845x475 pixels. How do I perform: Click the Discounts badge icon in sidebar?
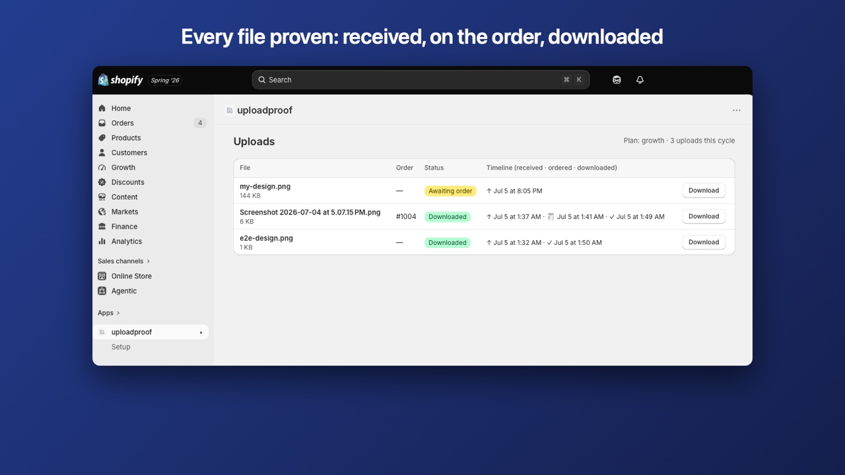[102, 182]
